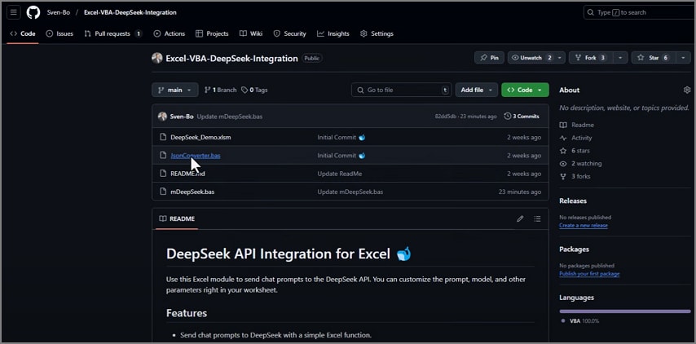Go to the GitHub homepage logo
This screenshot has width=696, height=344.
33,12
